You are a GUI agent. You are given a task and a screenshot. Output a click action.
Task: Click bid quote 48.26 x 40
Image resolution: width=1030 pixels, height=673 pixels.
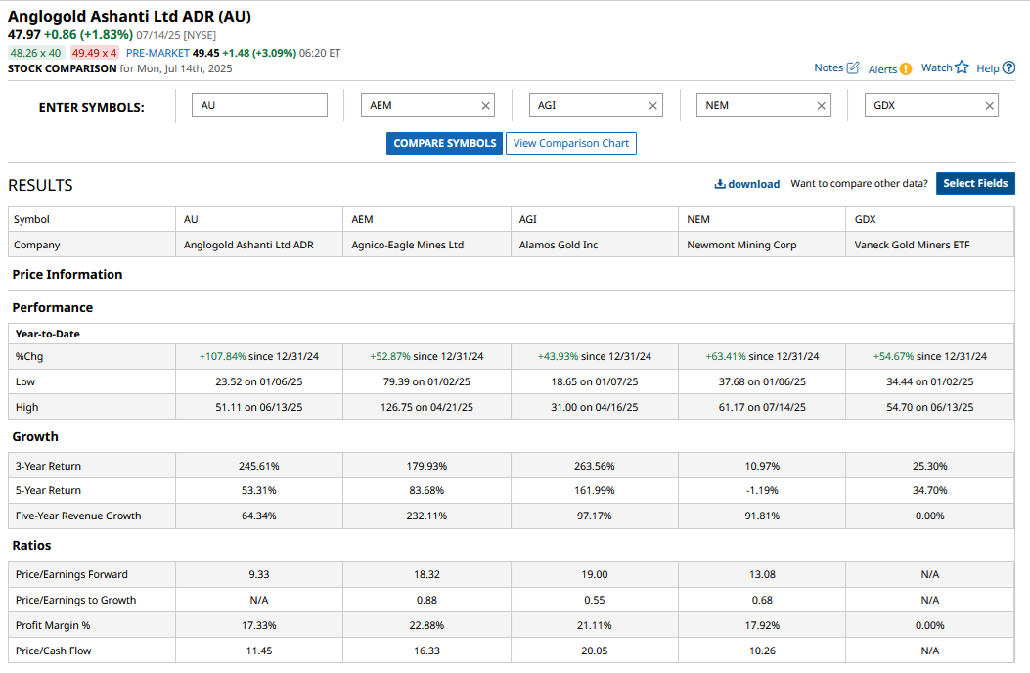tap(35, 53)
